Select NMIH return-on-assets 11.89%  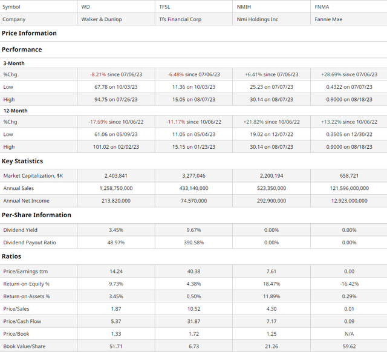point(272,296)
